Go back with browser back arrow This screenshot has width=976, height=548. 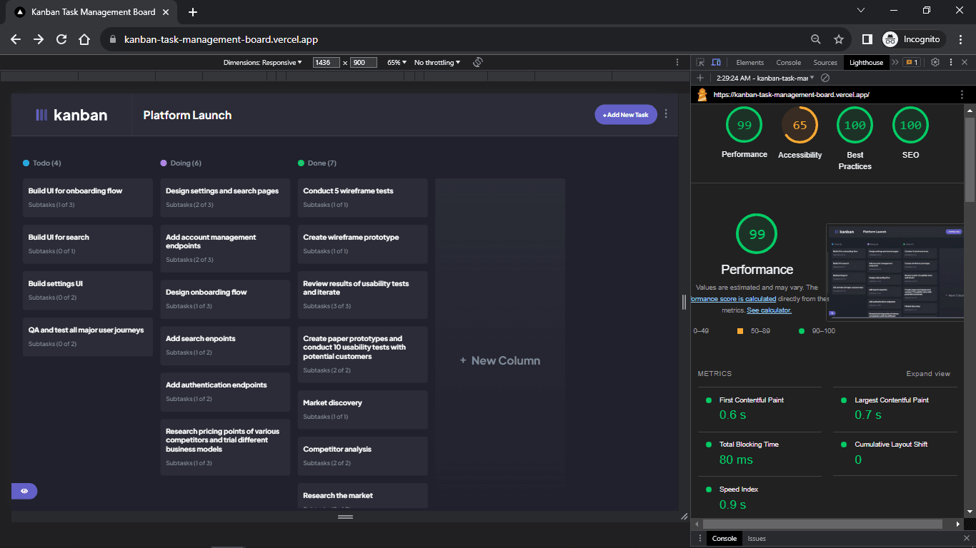[x=16, y=39]
